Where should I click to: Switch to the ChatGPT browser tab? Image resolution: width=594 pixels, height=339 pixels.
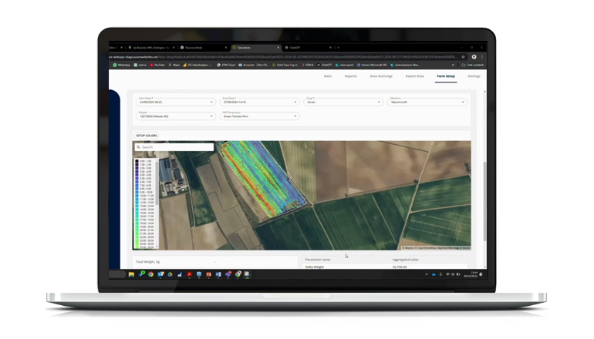coord(297,47)
